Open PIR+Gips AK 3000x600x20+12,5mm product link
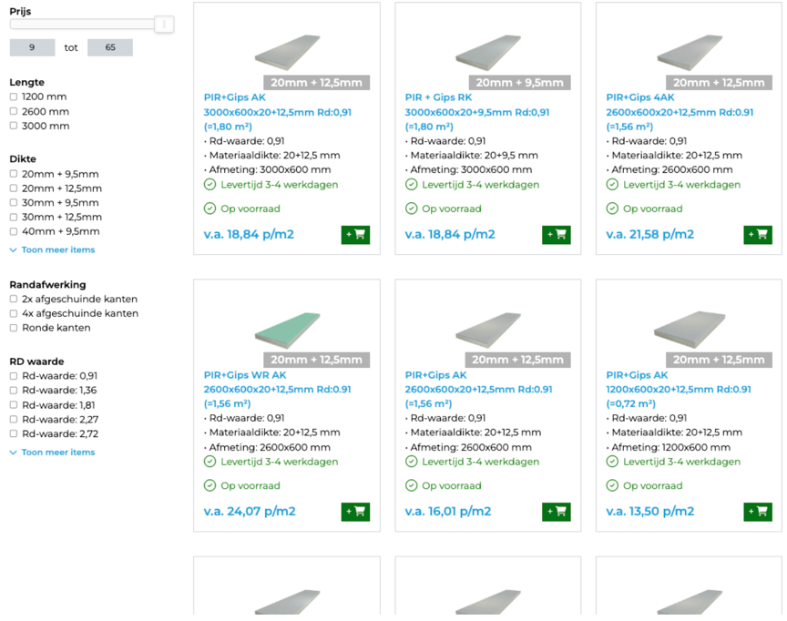The image size is (787, 621). tap(278, 112)
